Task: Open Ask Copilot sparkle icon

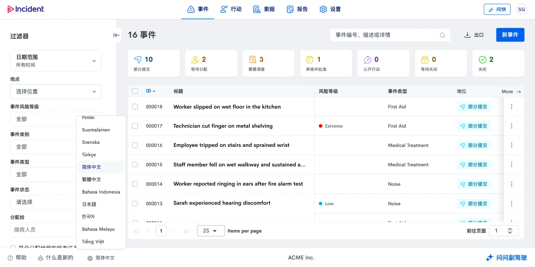Action: click(x=489, y=258)
